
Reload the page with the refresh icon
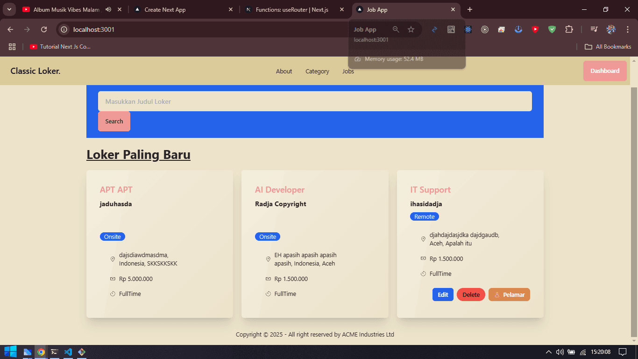[44, 29]
